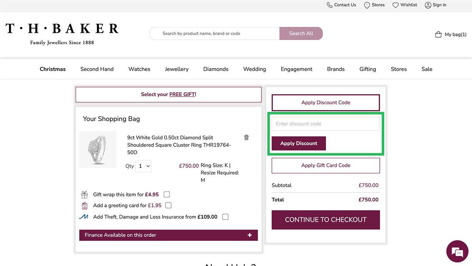Enable Theft, Damage and Loss Insurance checkbox
The image size is (472, 266).
tap(225, 217)
